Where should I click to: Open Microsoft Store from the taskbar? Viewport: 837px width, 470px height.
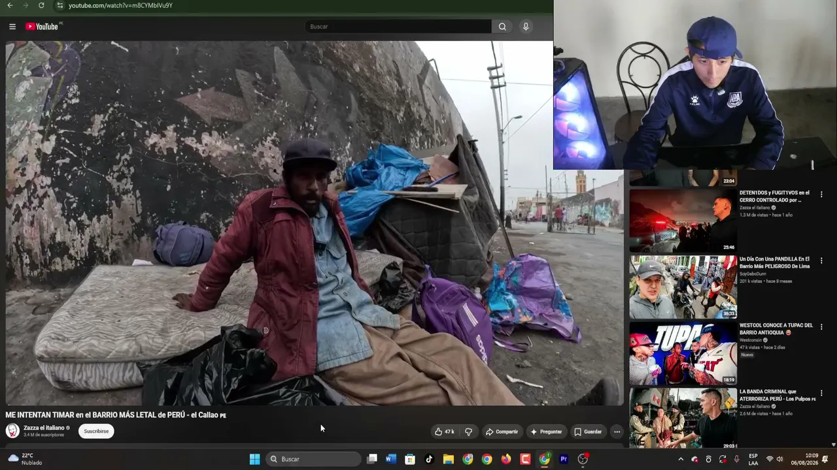tap(410, 459)
